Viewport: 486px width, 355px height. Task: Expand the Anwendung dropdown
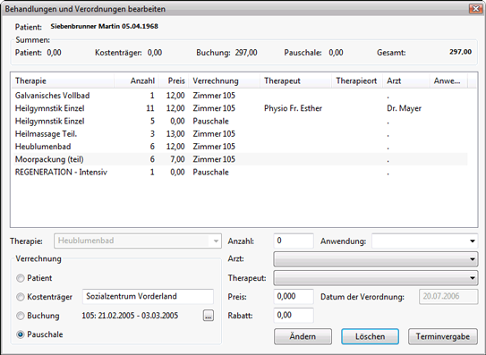coord(424,241)
